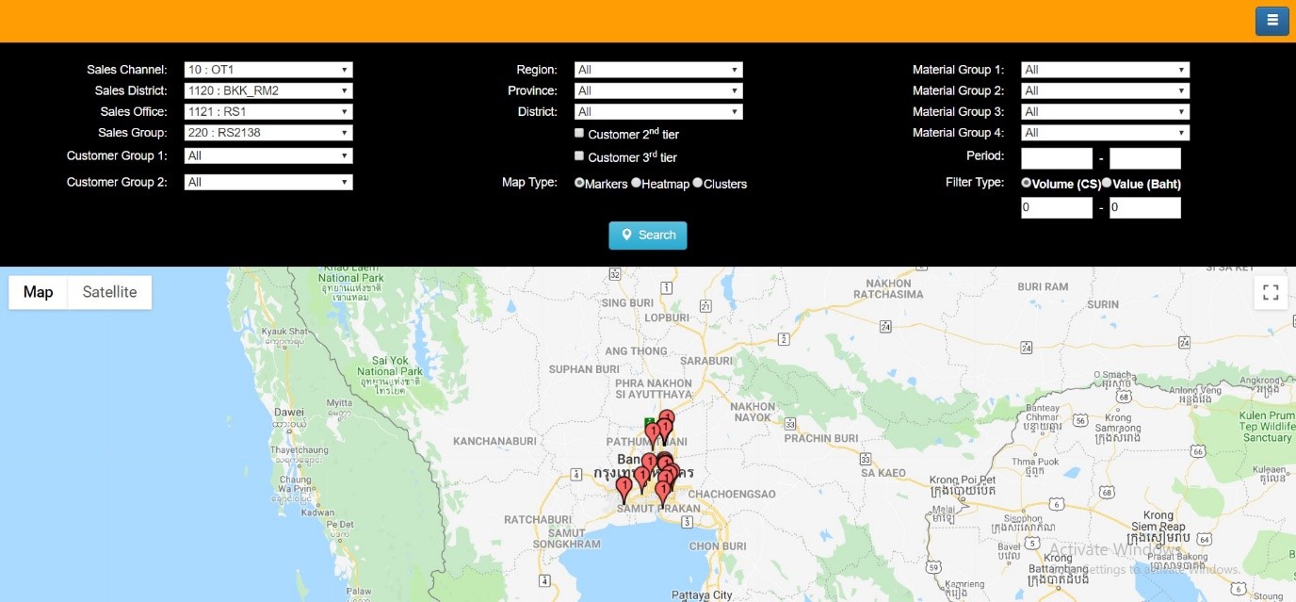Screen dimensions: 1296x602
Task: Switch to the Map view tab
Action: (38, 292)
